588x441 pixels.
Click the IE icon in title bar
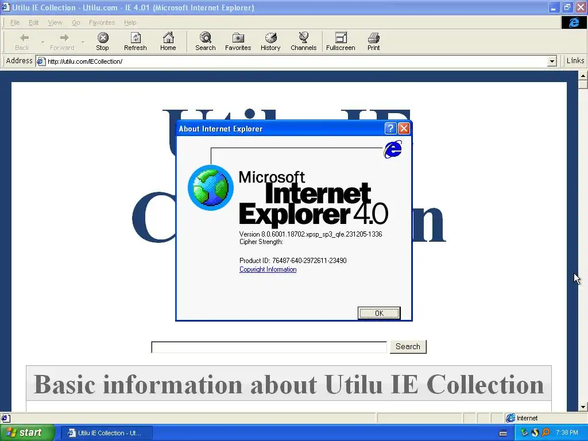coord(6,7)
